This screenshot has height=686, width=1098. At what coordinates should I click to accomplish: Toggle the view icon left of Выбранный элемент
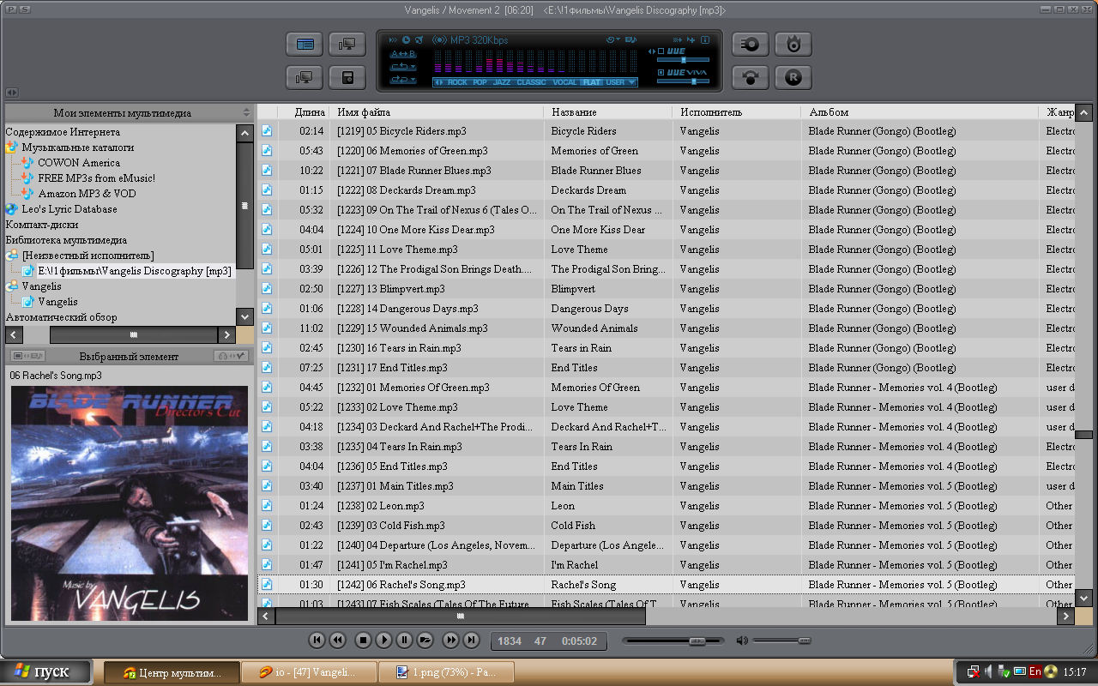coord(27,356)
